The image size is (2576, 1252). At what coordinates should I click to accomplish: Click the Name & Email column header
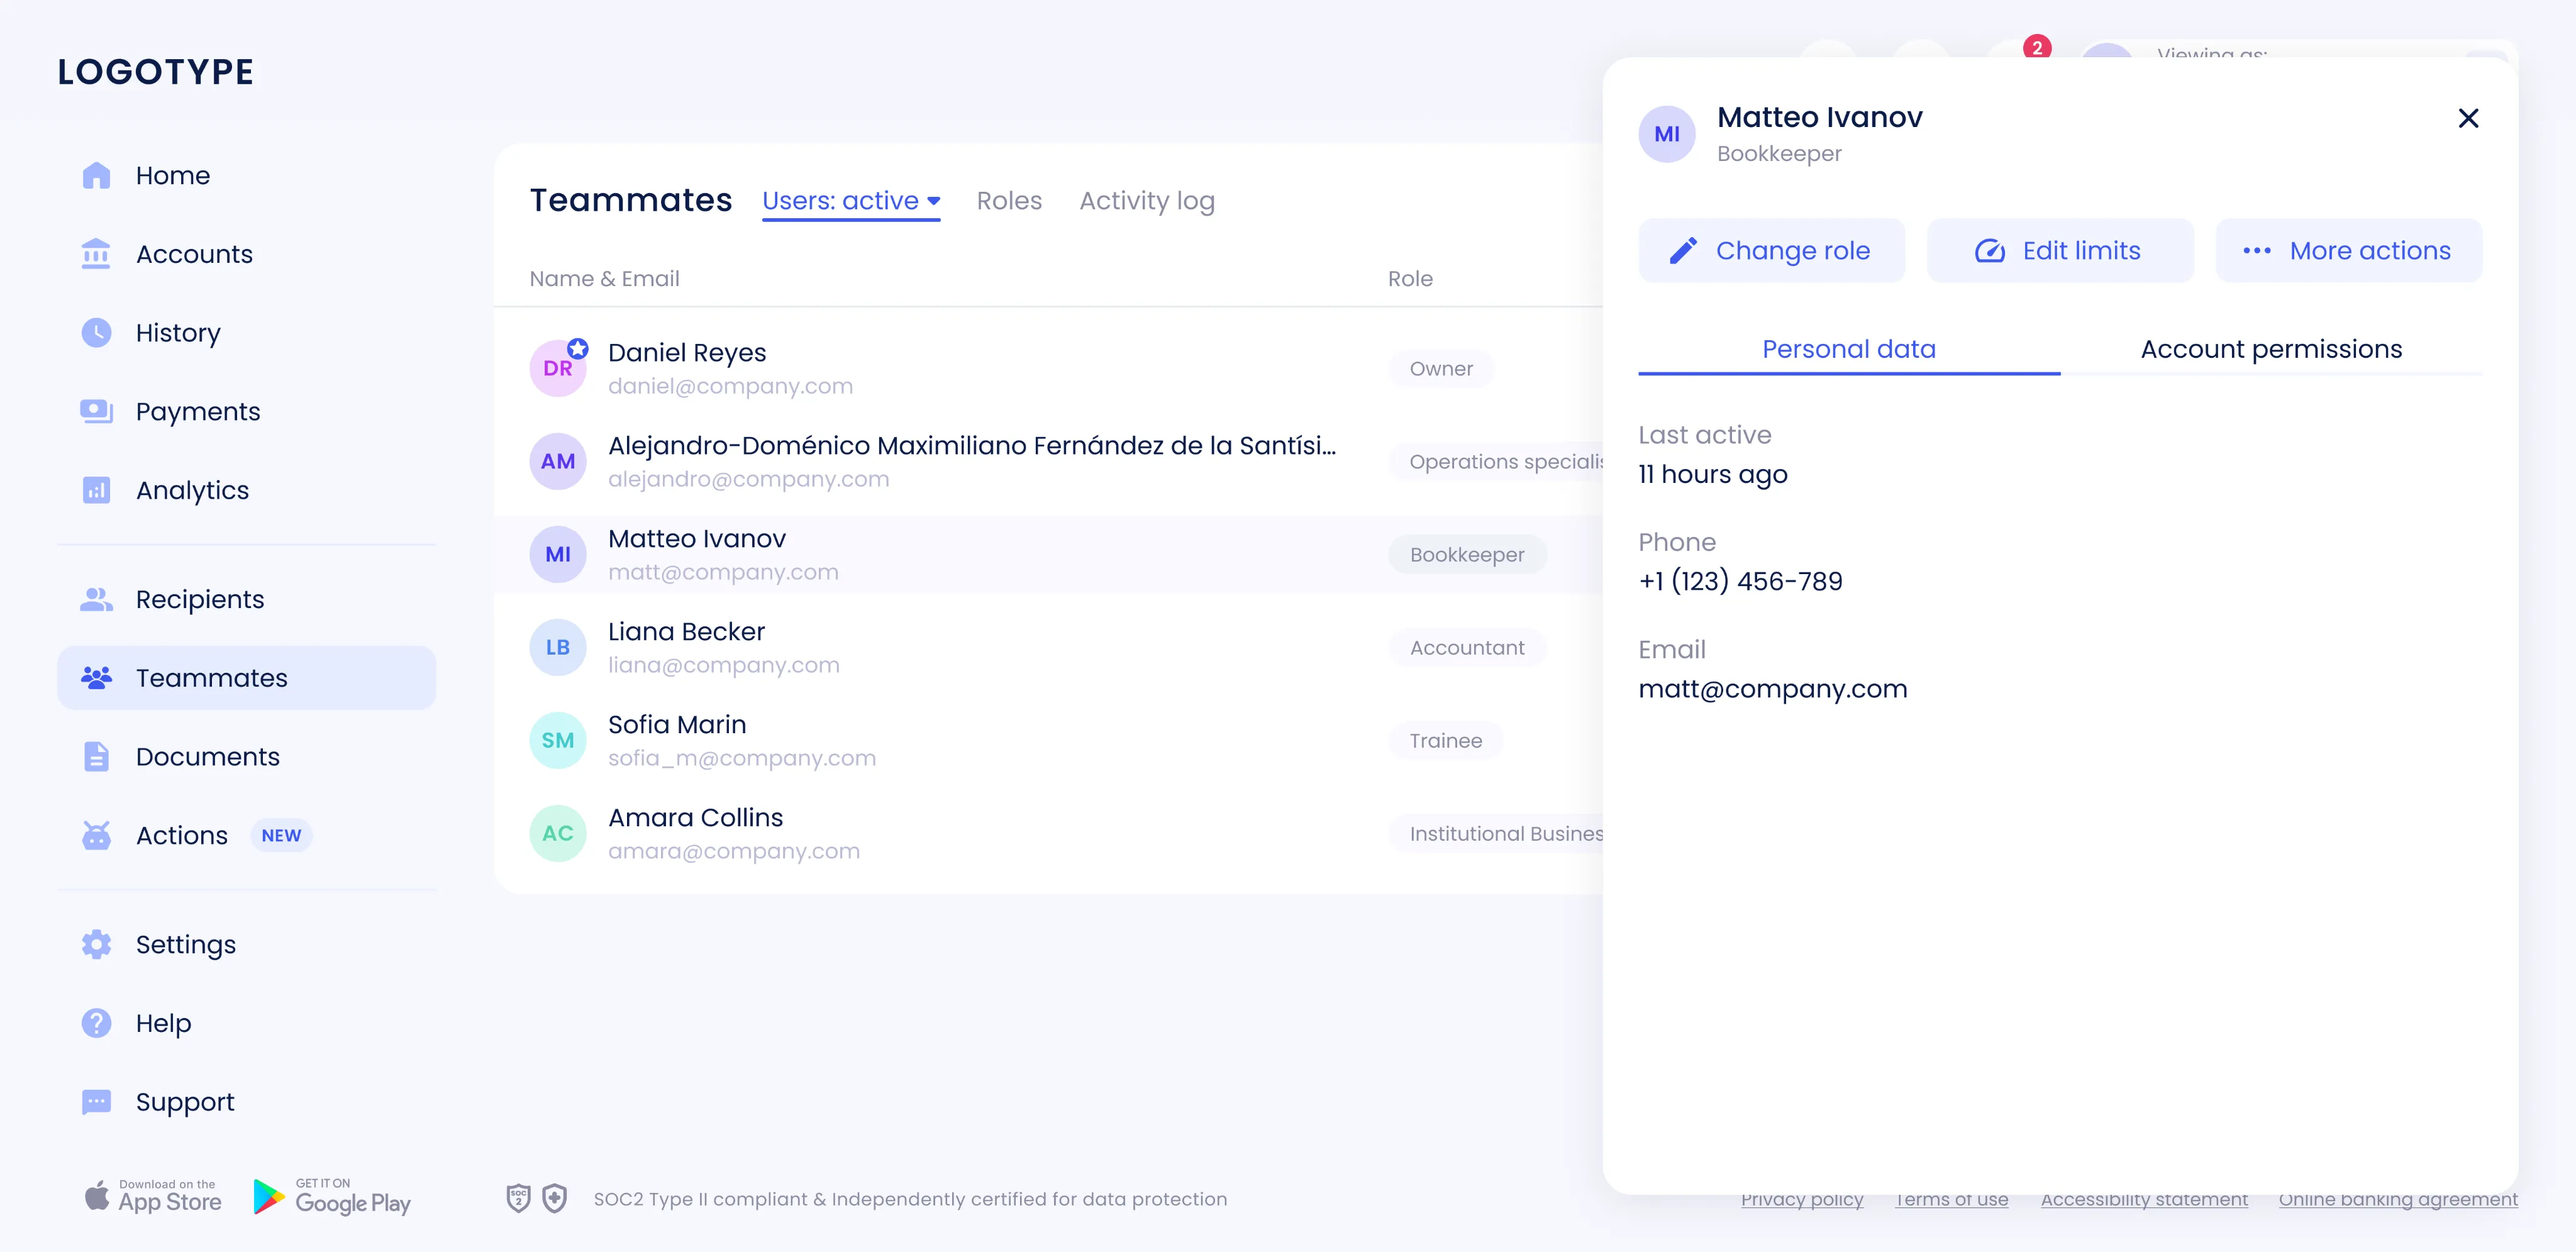604,279
